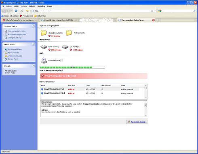
Task: Click in the URL address field
Action: click(x=90, y=11)
